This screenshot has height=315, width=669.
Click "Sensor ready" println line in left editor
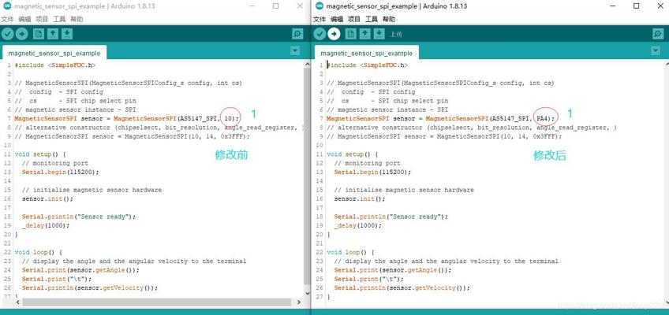click(79, 217)
